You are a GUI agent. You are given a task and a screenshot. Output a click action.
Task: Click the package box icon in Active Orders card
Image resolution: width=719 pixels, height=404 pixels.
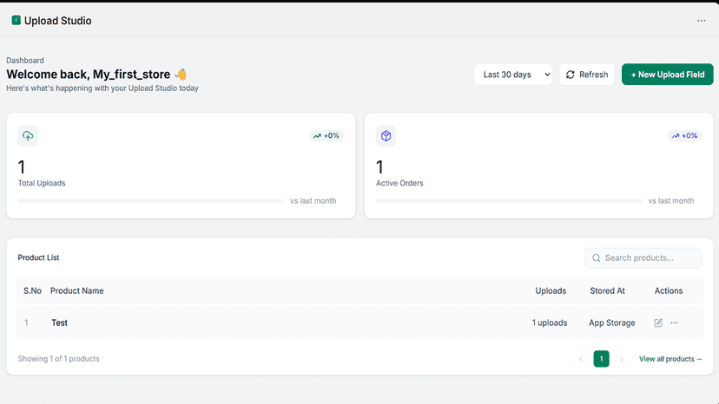coord(386,135)
